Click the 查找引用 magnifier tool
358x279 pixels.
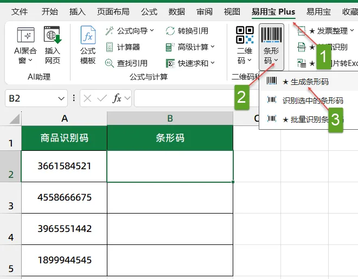(126, 63)
